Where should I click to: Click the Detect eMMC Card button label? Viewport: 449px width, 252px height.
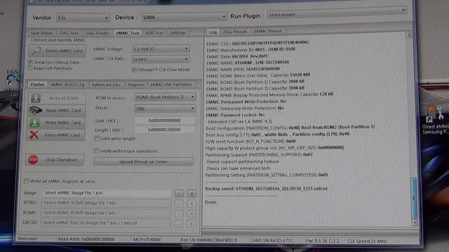pos(64,51)
